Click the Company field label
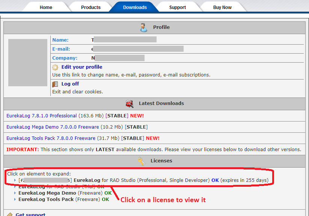 (x=65, y=58)
